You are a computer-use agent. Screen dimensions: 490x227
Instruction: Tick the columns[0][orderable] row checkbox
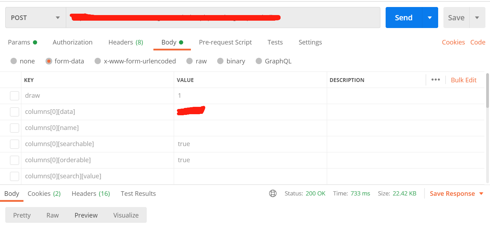[14, 160]
